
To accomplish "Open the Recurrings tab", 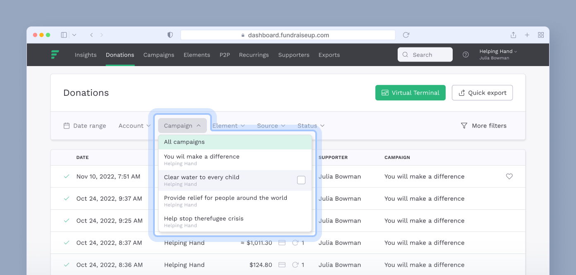I will (254, 55).
